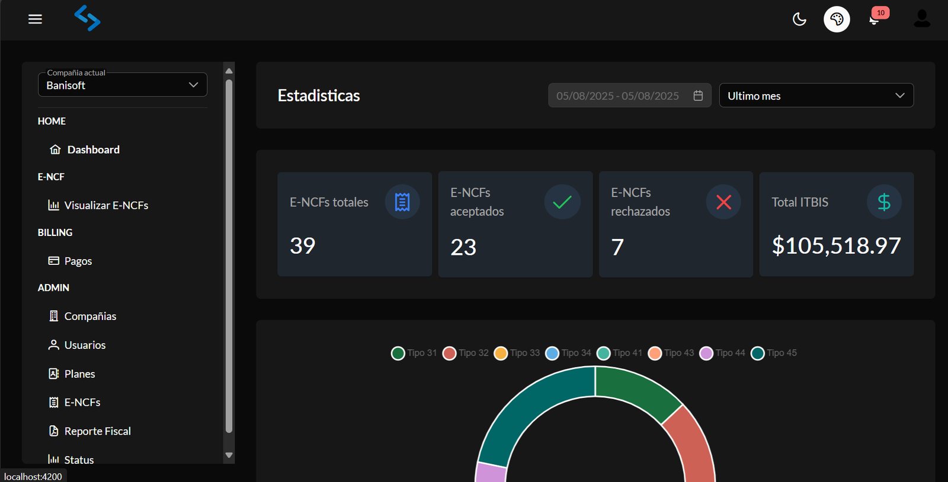Toggle Tipo 43 legend item
Image resolution: width=948 pixels, height=482 pixels.
coord(671,353)
